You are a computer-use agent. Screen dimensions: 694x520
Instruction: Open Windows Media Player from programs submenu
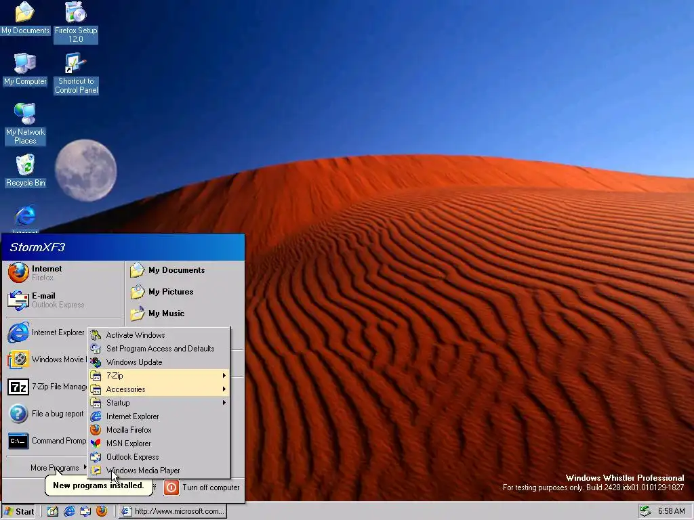pos(159,471)
